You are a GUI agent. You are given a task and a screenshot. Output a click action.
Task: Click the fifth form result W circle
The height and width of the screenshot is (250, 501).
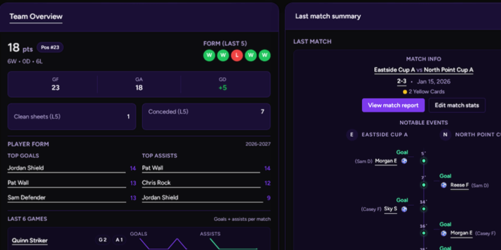click(x=265, y=55)
